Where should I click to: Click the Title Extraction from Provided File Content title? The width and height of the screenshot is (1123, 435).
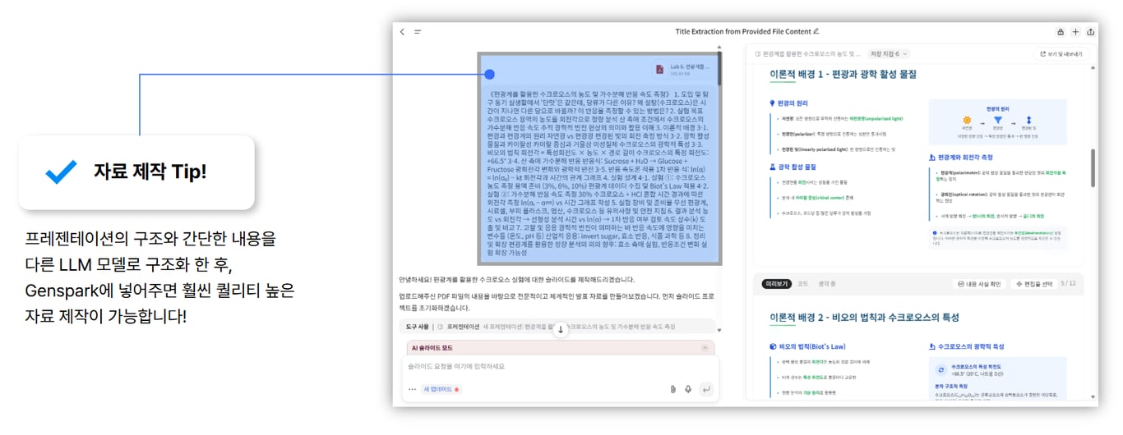(x=742, y=32)
